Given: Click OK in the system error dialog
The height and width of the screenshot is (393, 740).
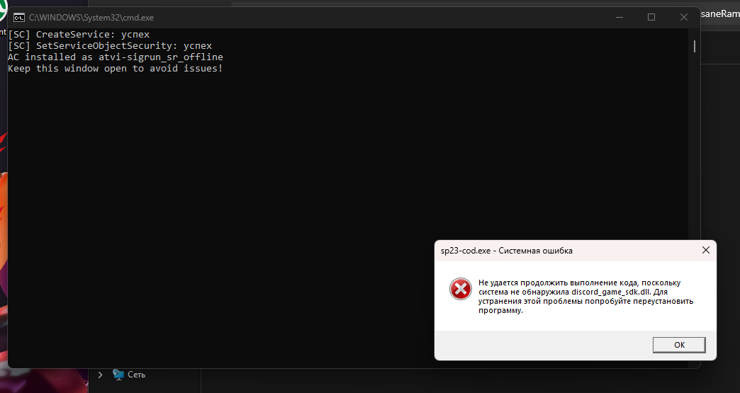Looking at the screenshot, I should [x=679, y=345].
